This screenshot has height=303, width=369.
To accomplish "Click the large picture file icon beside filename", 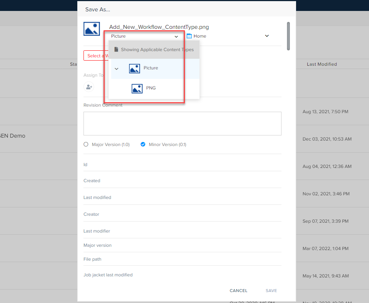I will click(92, 29).
